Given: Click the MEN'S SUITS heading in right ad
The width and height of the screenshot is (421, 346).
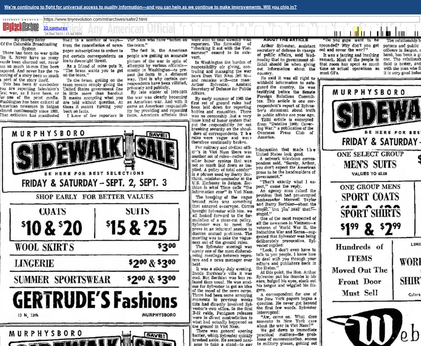Looking at the screenshot, I should pyautogui.click(x=370, y=164).
